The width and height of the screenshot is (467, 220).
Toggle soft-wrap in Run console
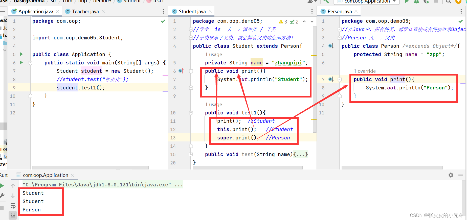click(x=13, y=206)
